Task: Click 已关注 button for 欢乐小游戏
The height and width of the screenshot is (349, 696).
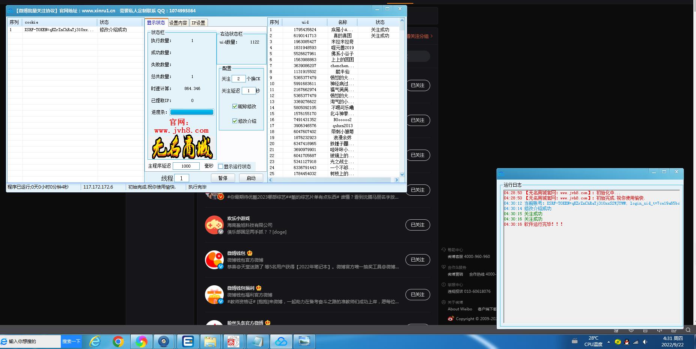Action: 417,225
